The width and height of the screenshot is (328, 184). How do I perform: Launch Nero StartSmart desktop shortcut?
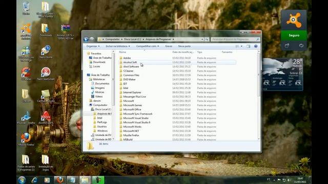[46, 74]
